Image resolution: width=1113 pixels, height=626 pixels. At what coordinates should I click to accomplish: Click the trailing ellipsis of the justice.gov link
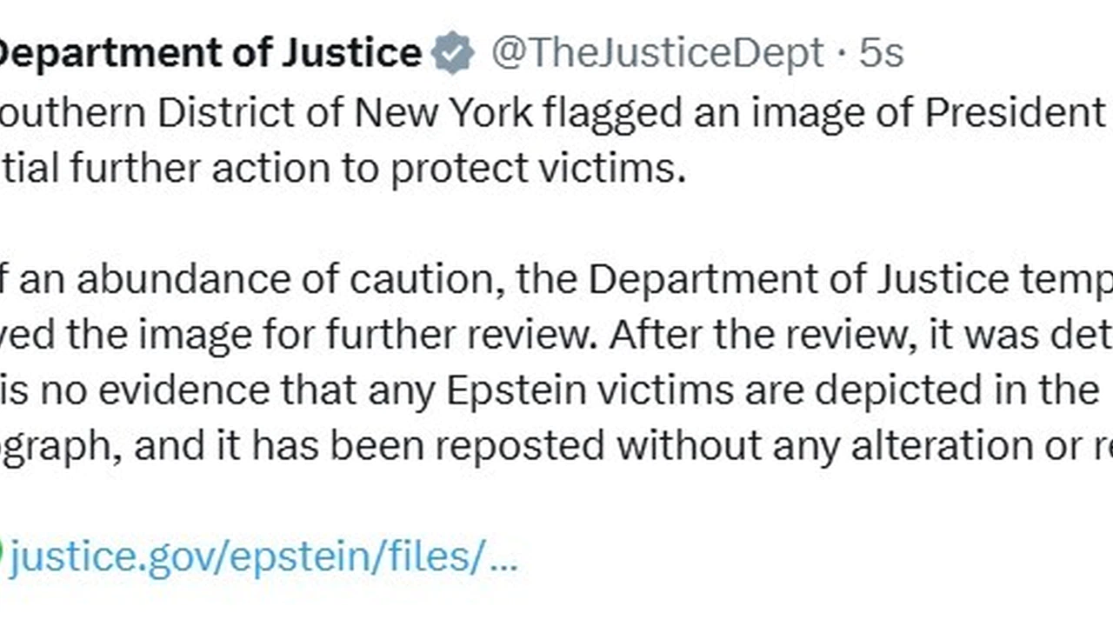tap(503, 556)
